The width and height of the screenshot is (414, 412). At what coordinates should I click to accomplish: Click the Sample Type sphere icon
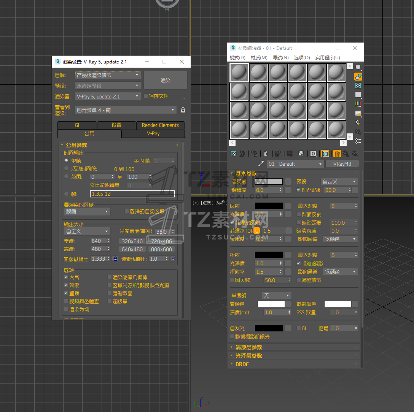[358, 67]
